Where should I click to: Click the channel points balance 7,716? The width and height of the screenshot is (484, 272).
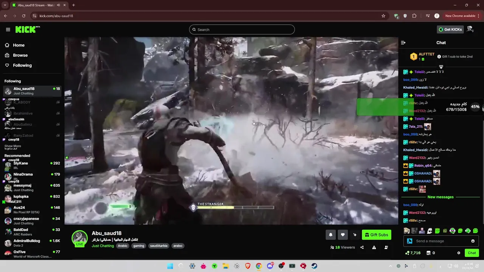[x=413, y=253]
